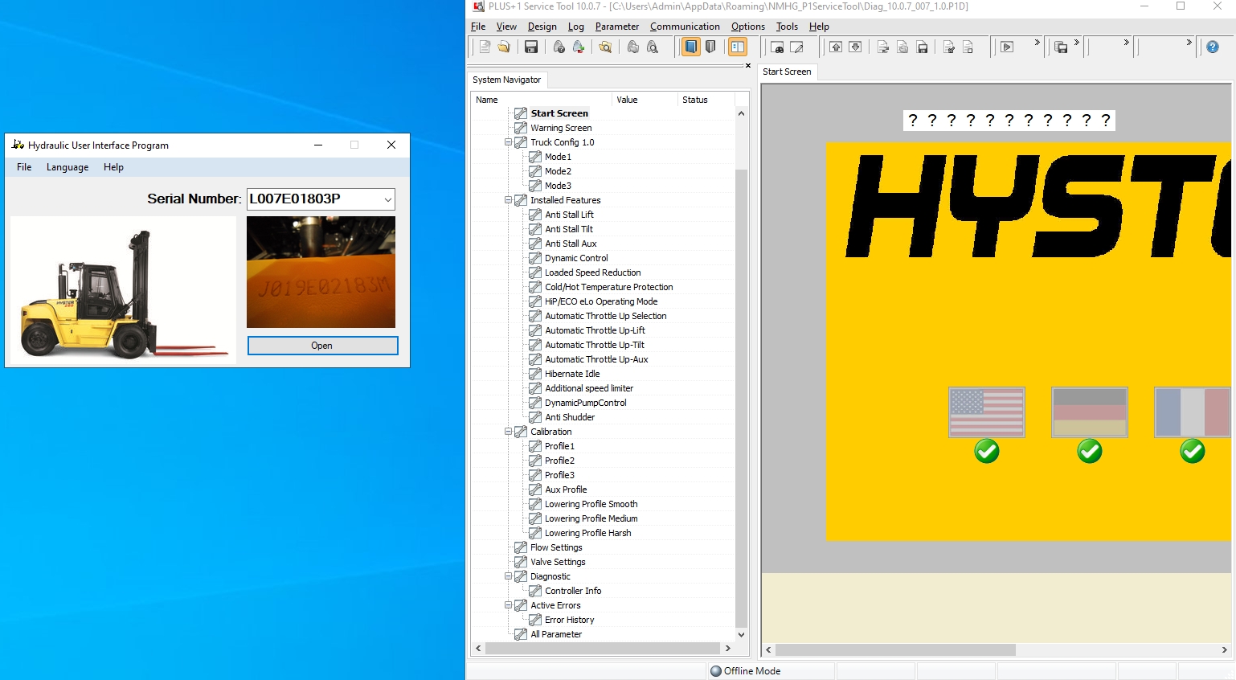The width and height of the screenshot is (1236, 680).
Task: Click the upload arrow toolbar icon
Action: pyautogui.click(x=836, y=47)
